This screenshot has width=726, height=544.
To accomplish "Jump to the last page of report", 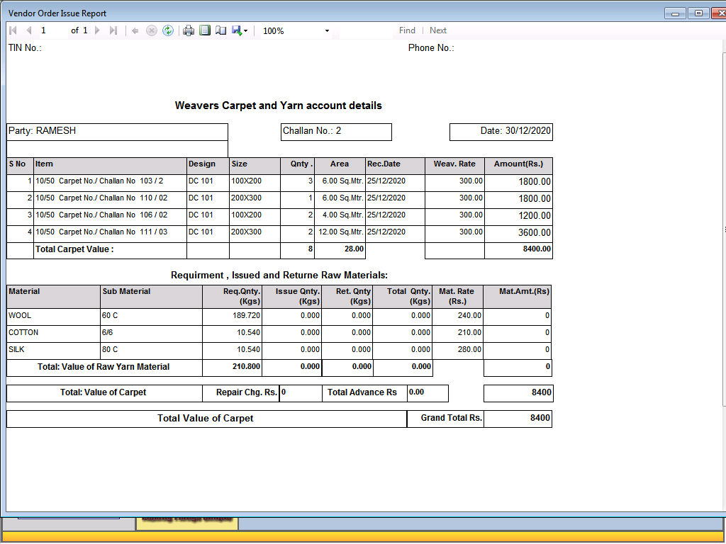I will click(x=113, y=30).
